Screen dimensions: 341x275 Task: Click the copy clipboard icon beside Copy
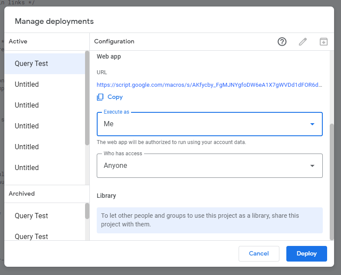tap(100, 97)
